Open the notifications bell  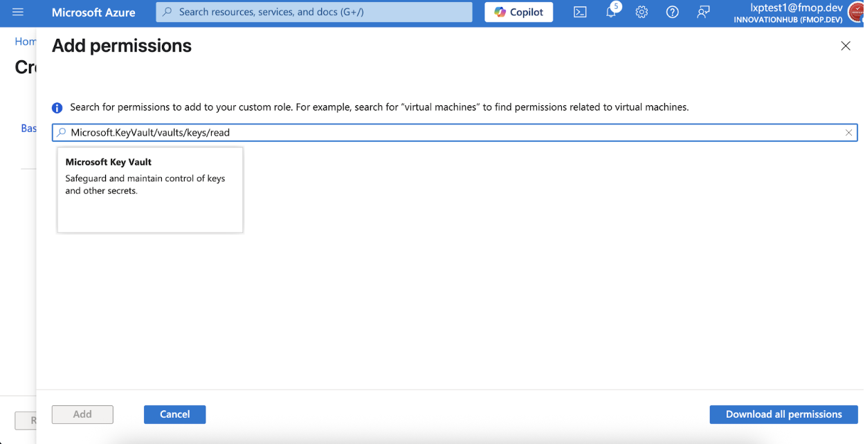pyautogui.click(x=611, y=12)
